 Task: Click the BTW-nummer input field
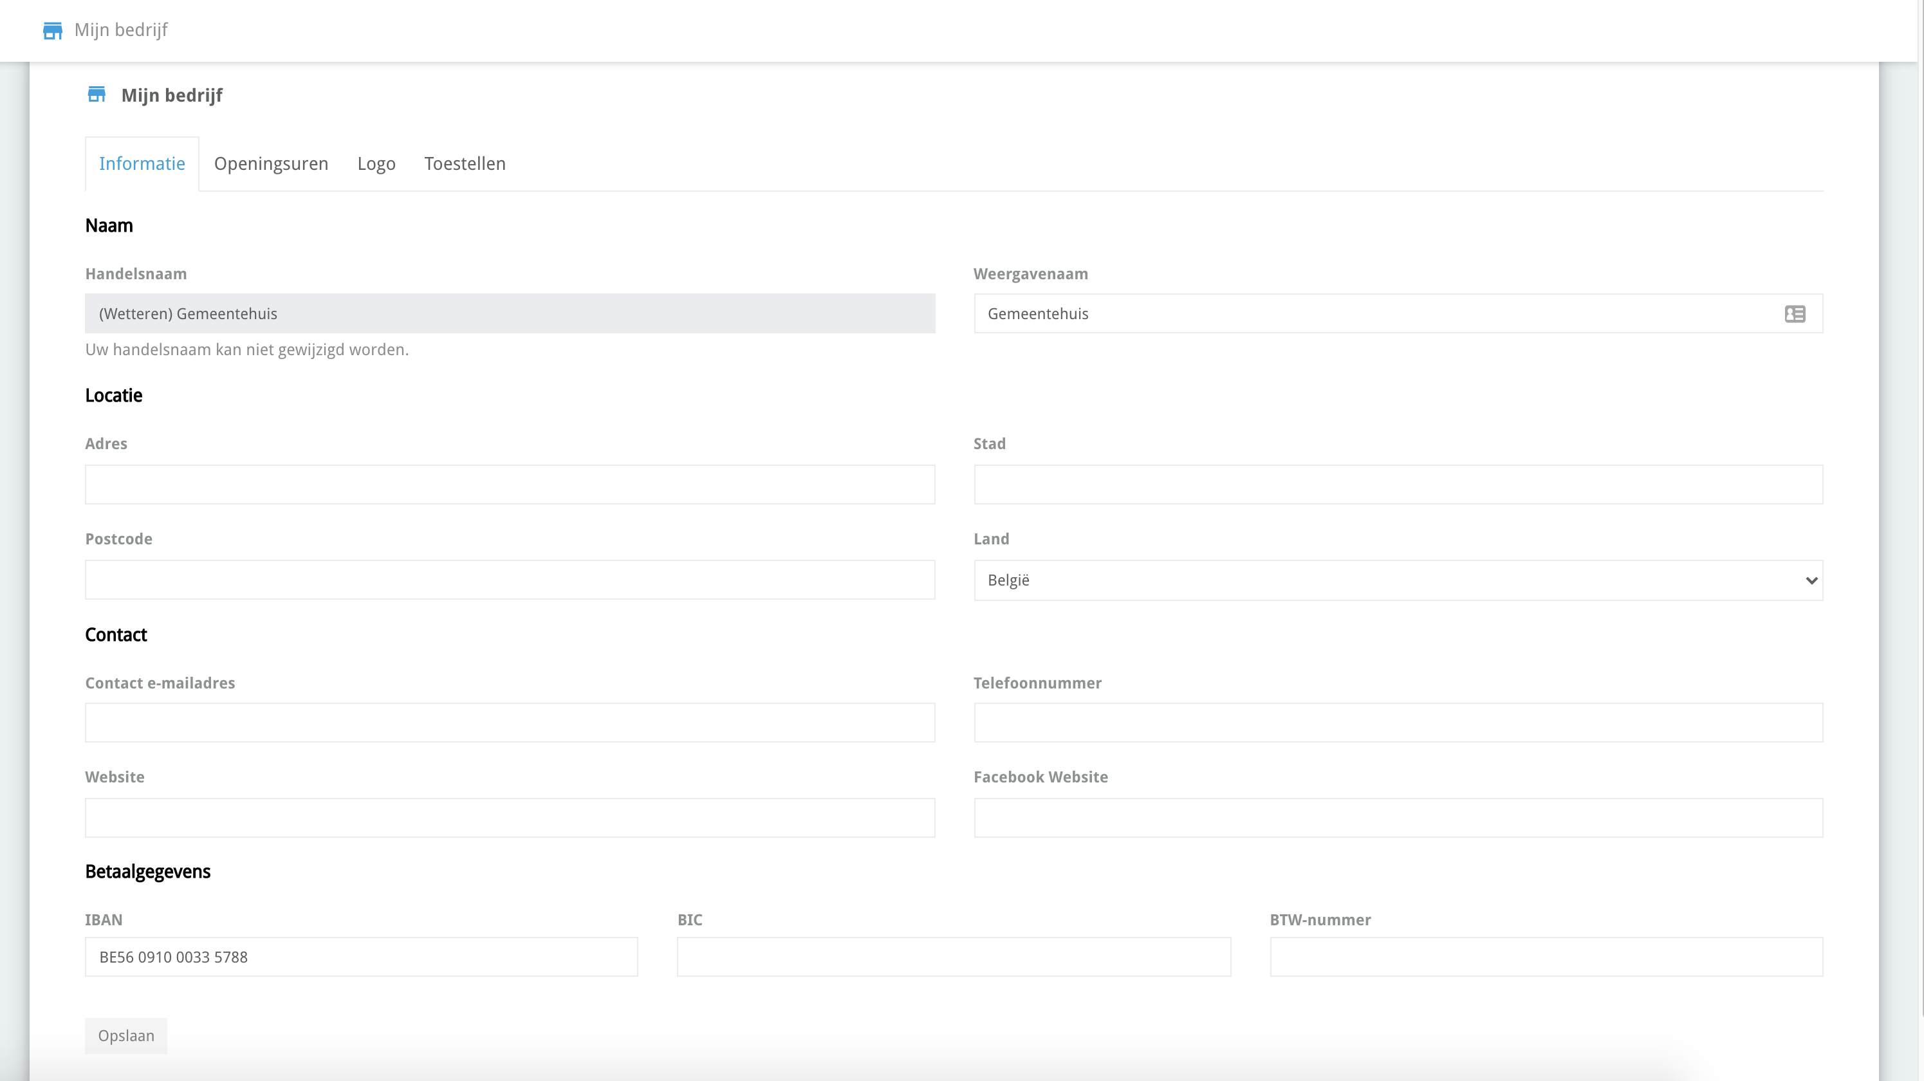click(1546, 956)
